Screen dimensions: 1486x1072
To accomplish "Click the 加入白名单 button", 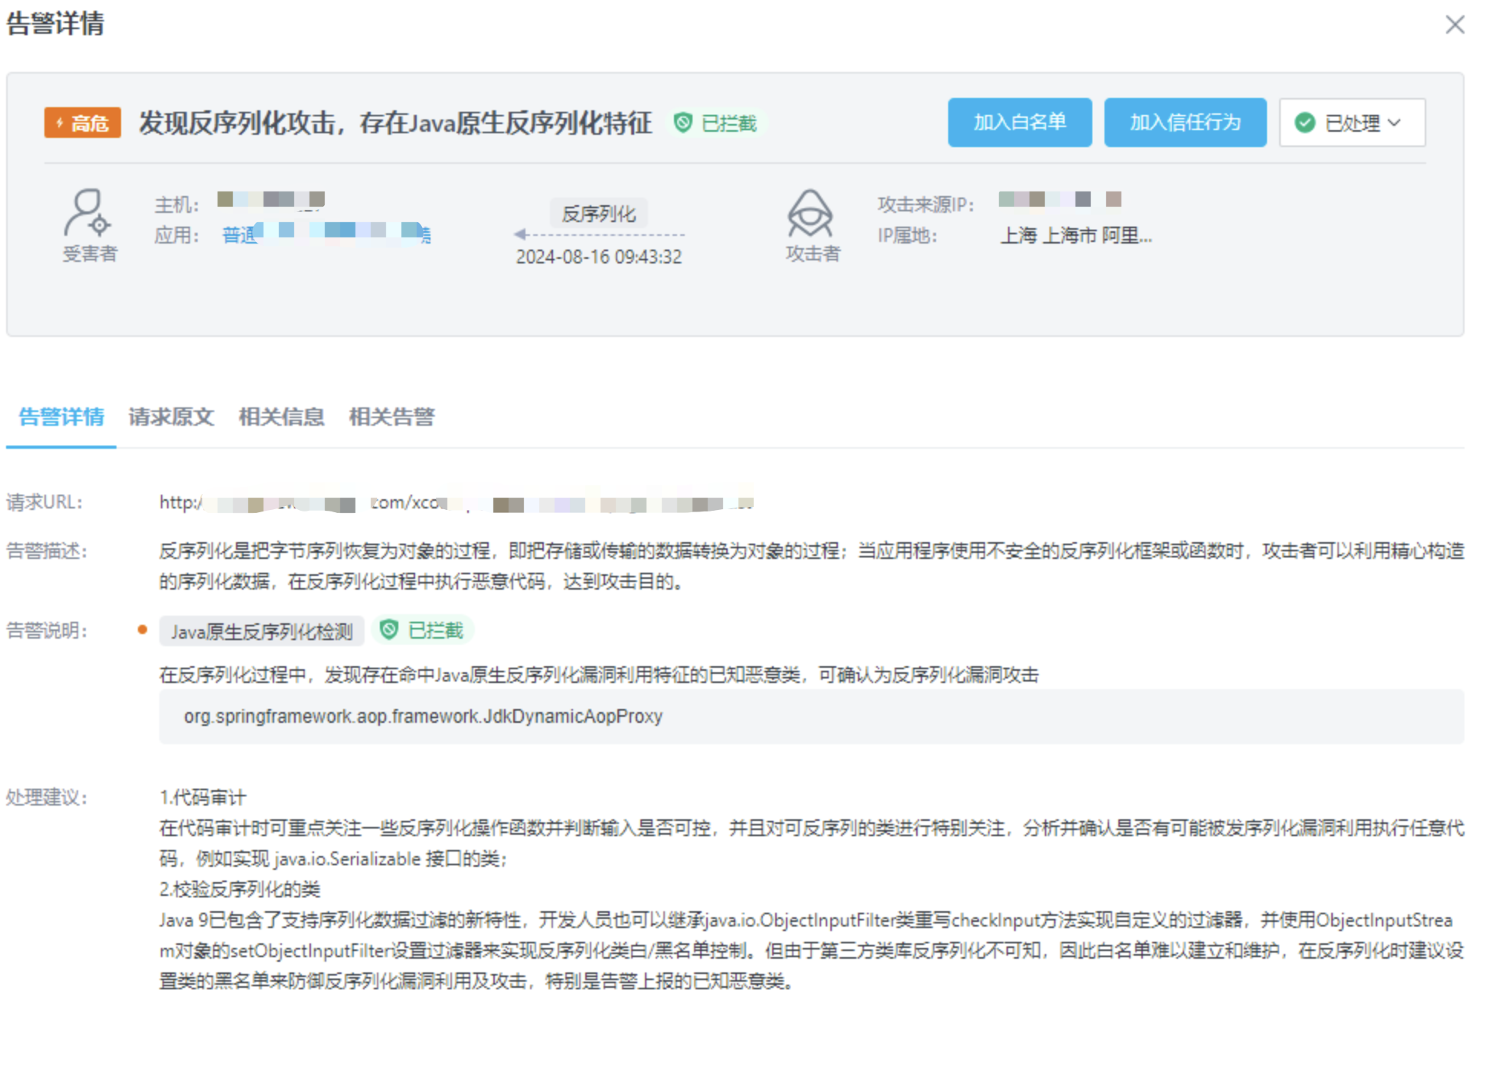I will pos(1020,123).
